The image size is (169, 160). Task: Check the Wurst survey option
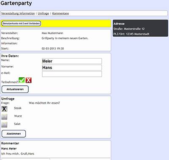(4, 117)
